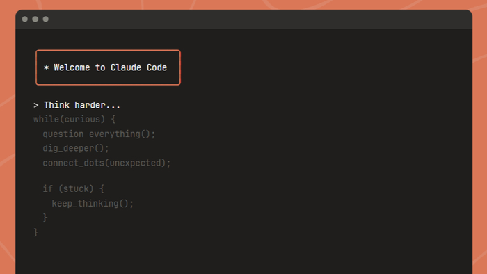Select the 'Welcome to Claude Code' text
487x274 pixels.
point(110,67)
